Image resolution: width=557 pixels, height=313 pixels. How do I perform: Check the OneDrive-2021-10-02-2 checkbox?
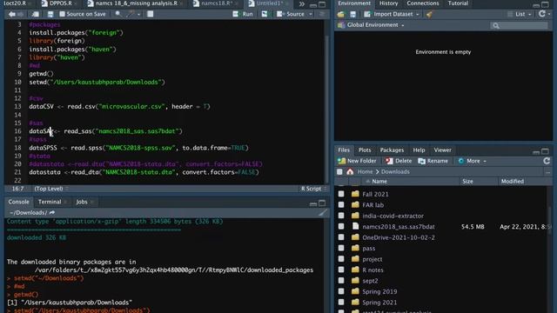(341, 237)
